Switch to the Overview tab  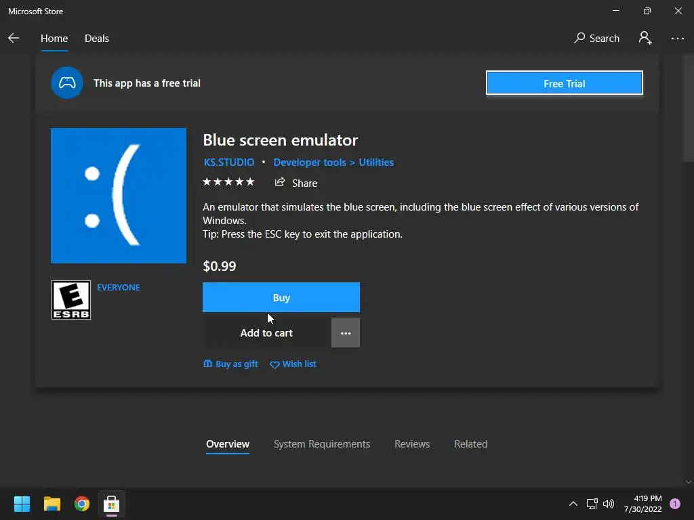coord(228,444)
